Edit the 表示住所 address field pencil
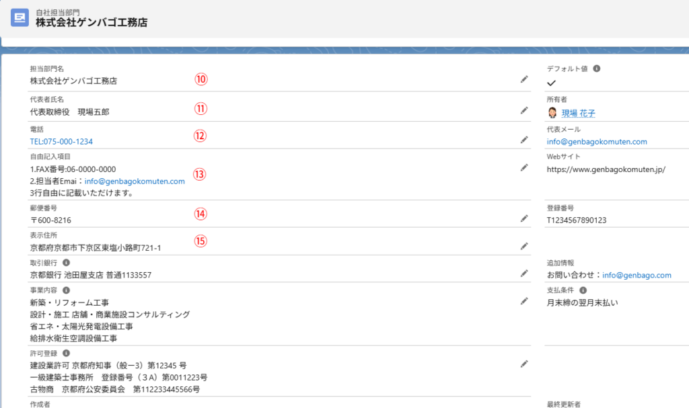 (x=524, y=246)
